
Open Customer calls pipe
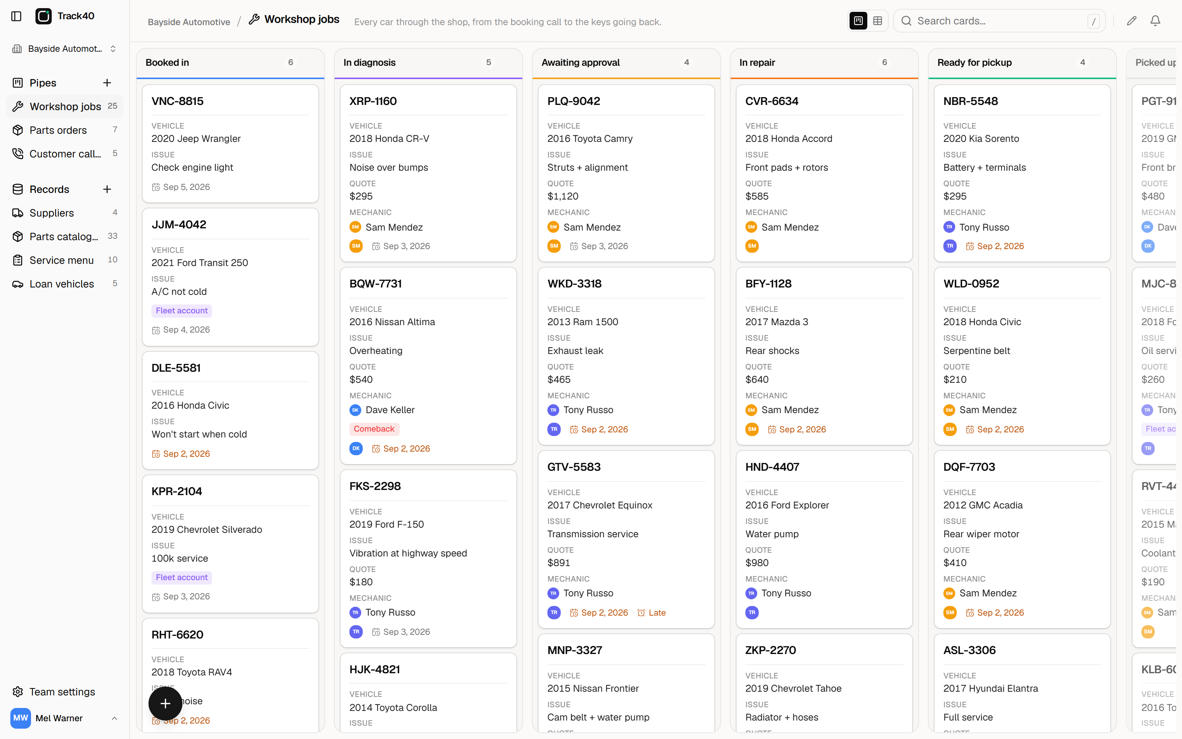point(65,153)
